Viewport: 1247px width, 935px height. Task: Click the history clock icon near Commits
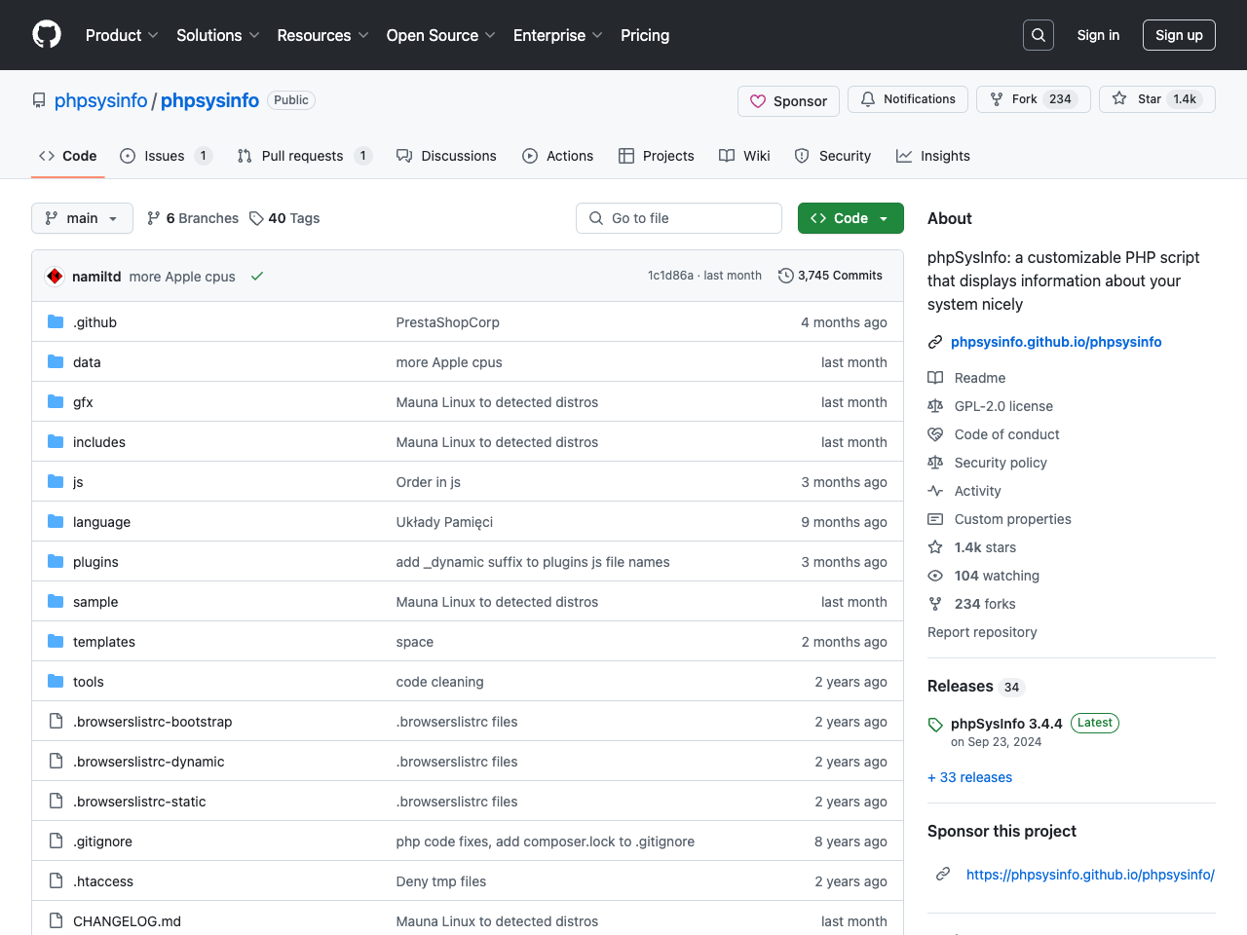786,276
